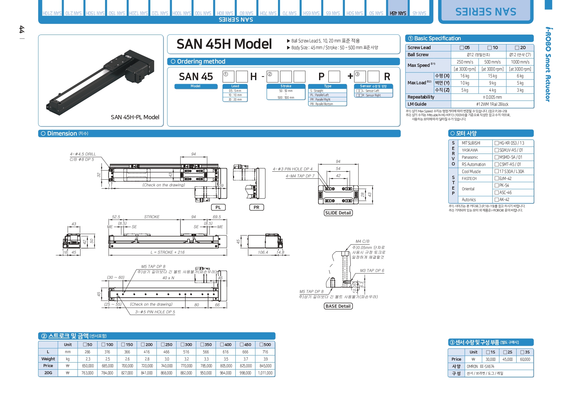Click the 3-ø5 PIN HOLE DP 5 callout
The image size is (567, 401).
coord(155,312)
